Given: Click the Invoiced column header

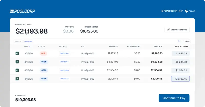Looking at the screenshot, I should tap(114, 46).
